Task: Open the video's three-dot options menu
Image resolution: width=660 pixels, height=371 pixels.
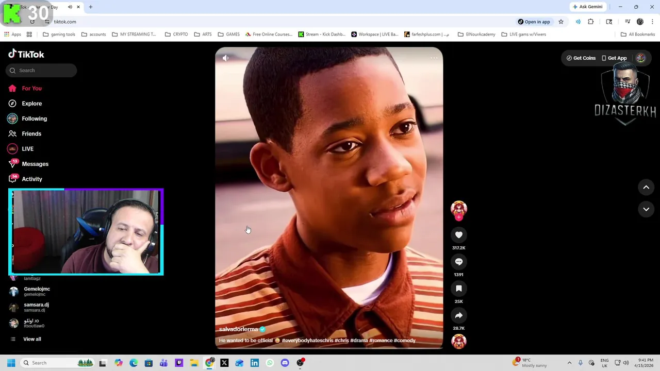Action: [434, 58]
